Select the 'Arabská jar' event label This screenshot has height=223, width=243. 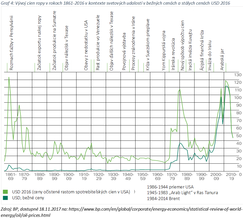[222, 59]
